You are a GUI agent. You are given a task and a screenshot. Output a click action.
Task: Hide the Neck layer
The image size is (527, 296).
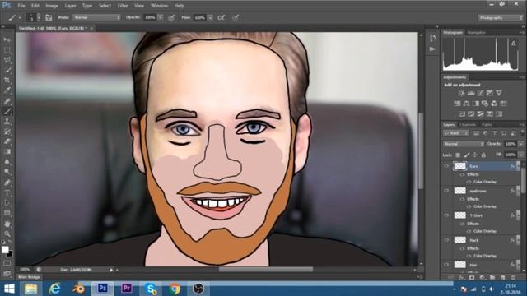[x=446, y=240]
